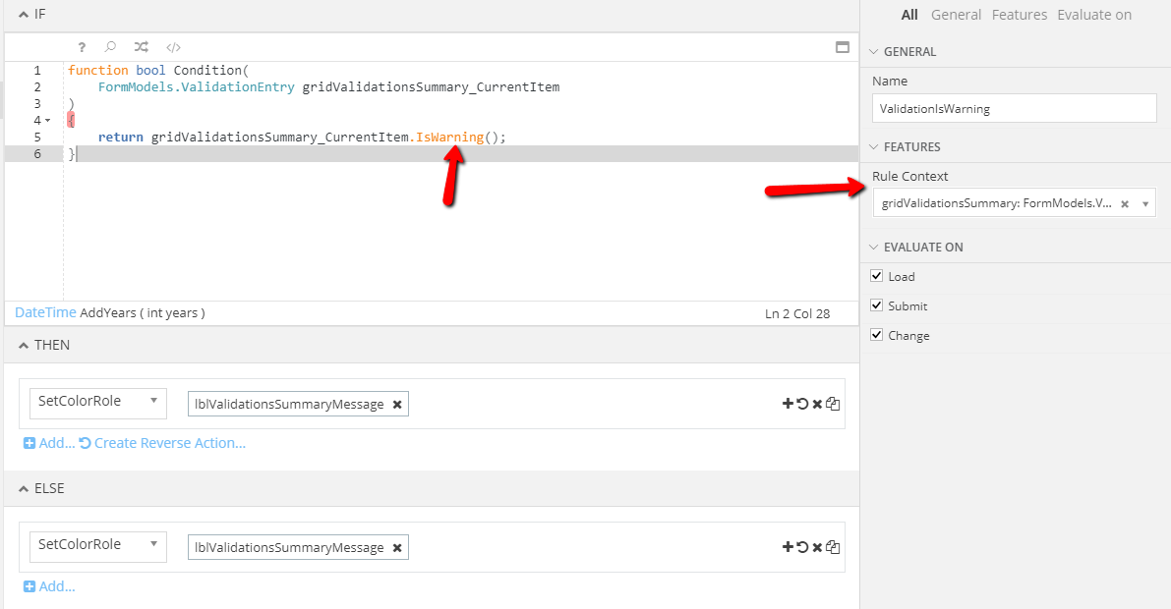Viewport: 1171px width, 609px height.
Task: Maximize the code editor with the window icon
Action: point(842,47)
